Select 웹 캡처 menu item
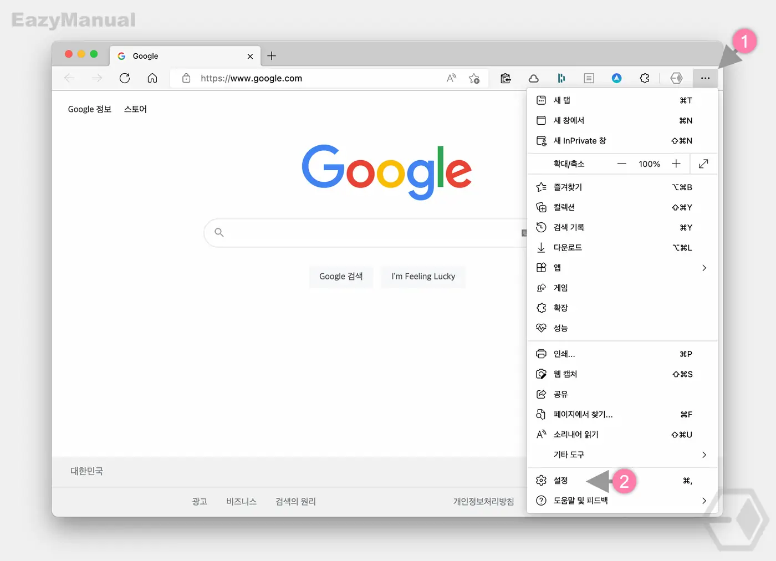 622,374
